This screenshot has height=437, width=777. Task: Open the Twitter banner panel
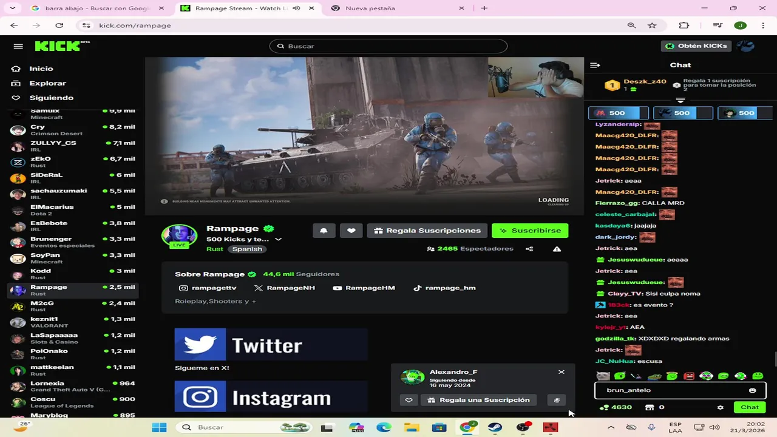pyautogui.click(x=271, y=345)
